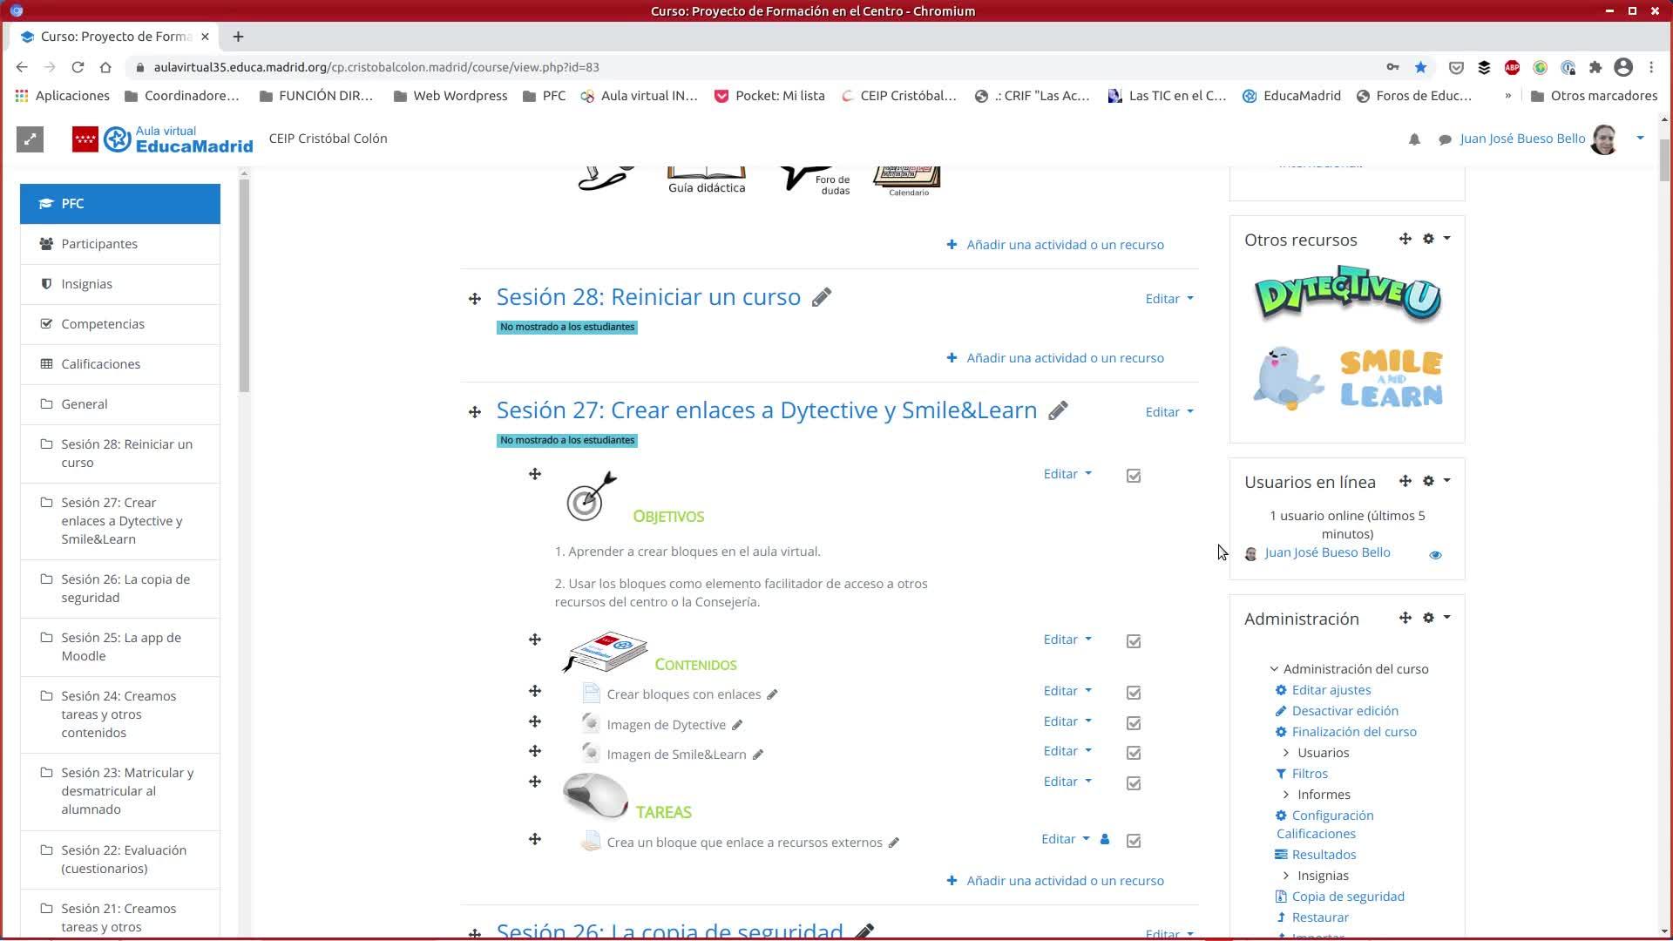
Task: Click Desactivar edición link
Action: point(1344,711)
